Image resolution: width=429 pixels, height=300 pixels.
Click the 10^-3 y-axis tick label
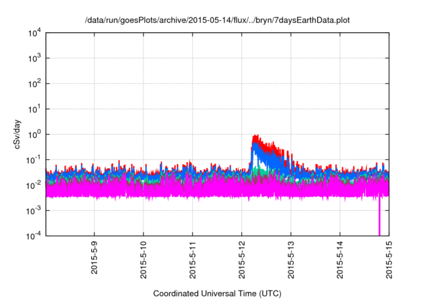34,211
